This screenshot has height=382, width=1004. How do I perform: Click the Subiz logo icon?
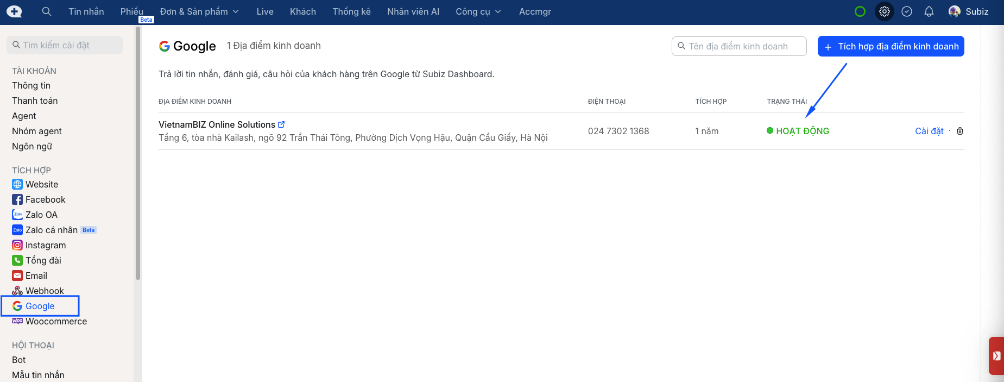pyautogui.click(x=14, y=11)
